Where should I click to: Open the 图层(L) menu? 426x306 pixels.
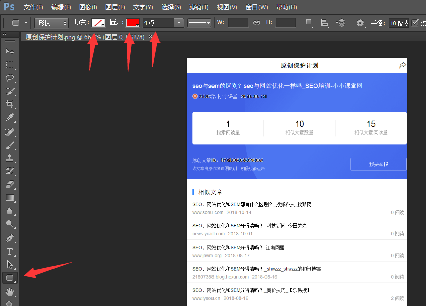tap(115, 7)
